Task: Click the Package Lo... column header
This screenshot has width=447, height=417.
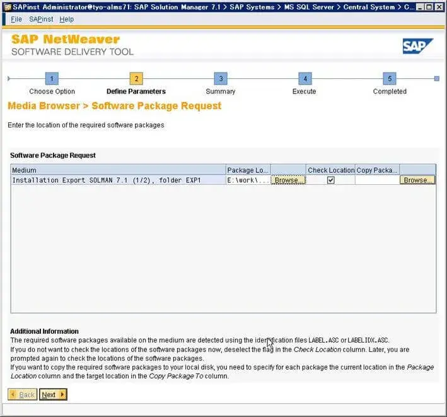Action: (248, 170)
